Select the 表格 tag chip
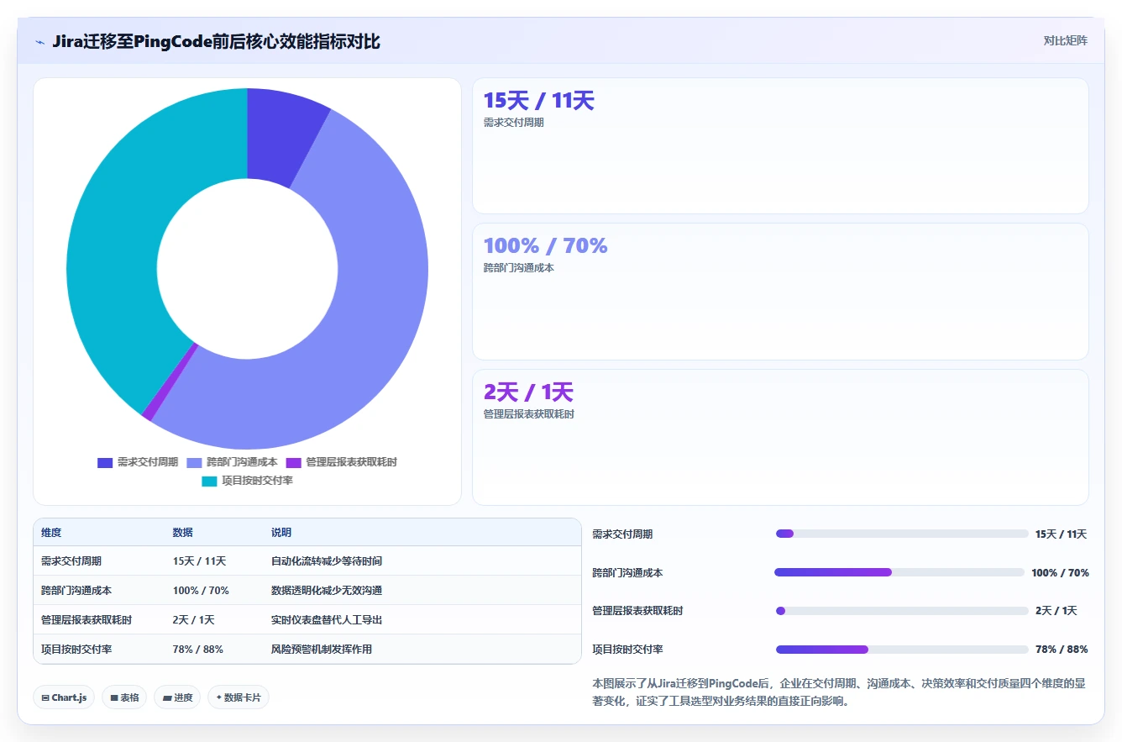Image resolution: width=1122 pixels, height=742 pixels. (124, 697)
